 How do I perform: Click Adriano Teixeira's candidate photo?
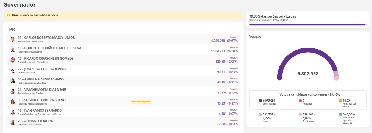(13, 122)
